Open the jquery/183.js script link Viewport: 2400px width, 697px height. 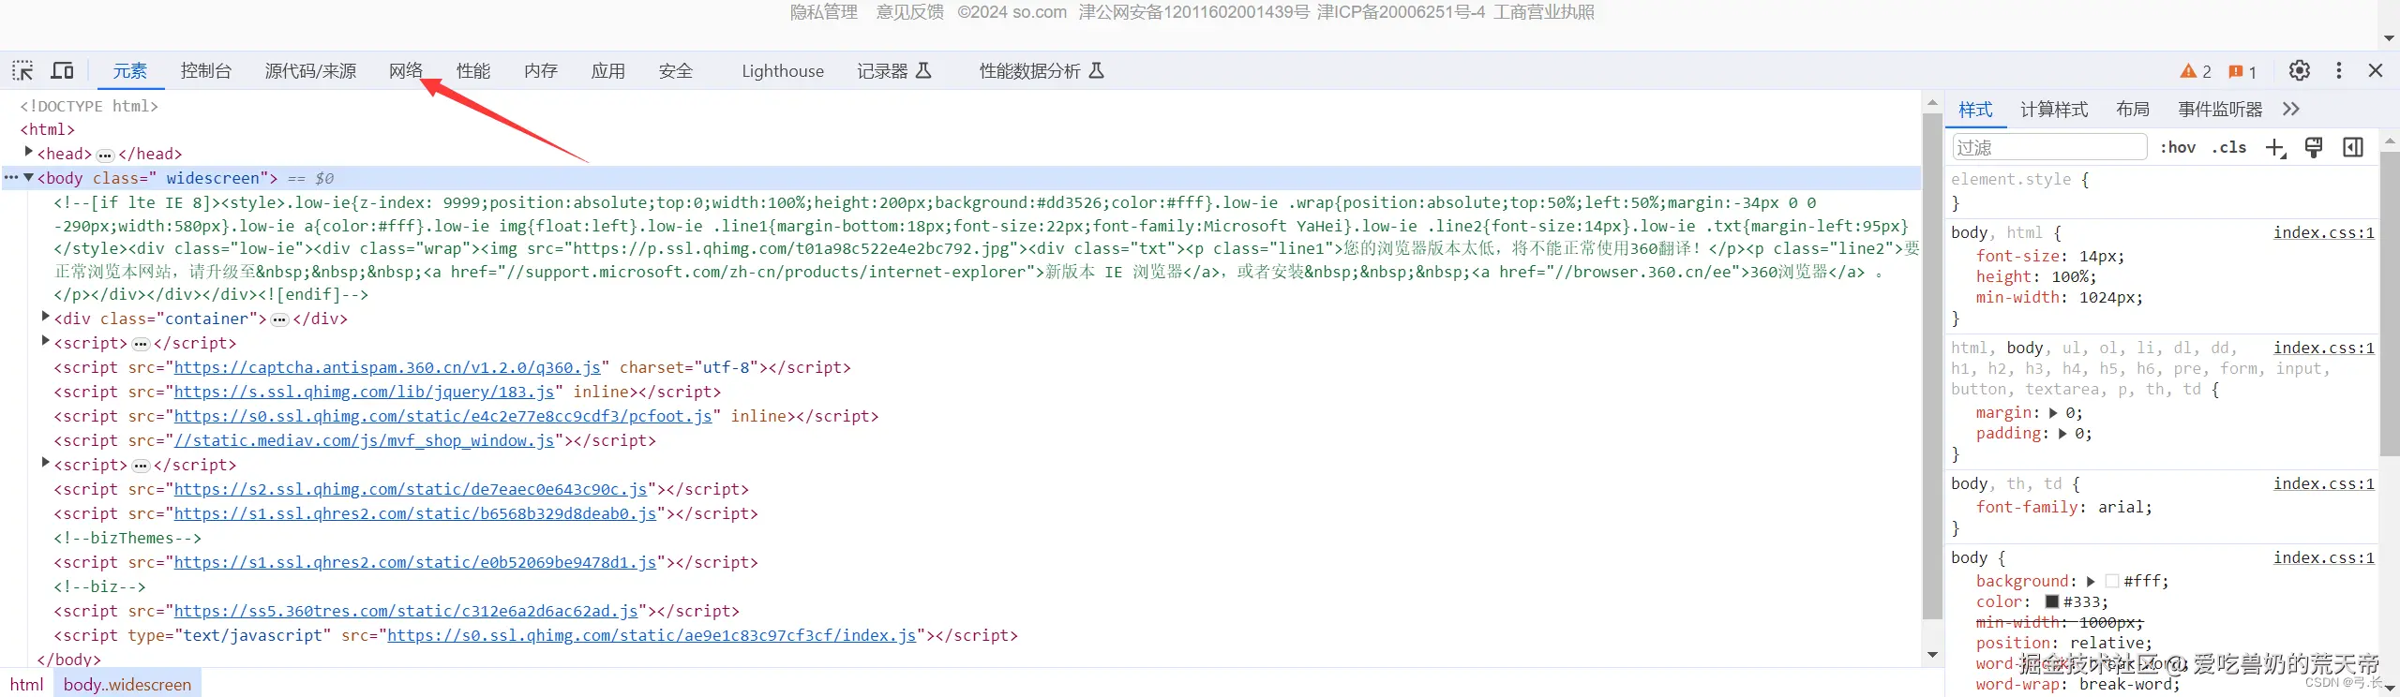tap(365, 392)
